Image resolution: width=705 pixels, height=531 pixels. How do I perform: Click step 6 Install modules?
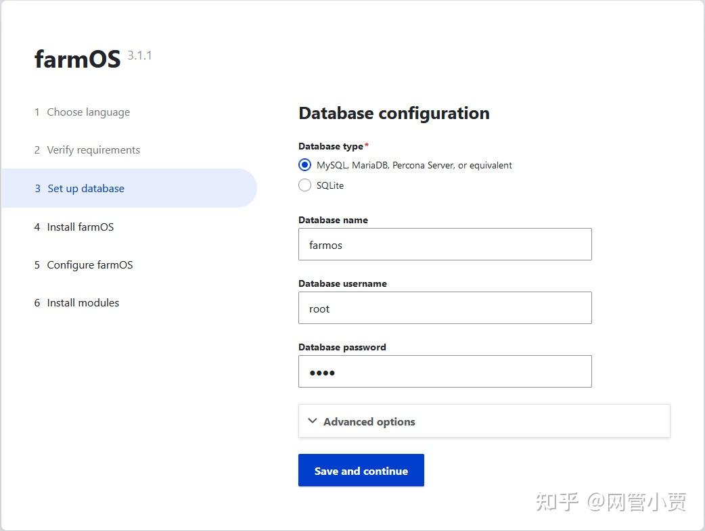click(x=77, y=303)
